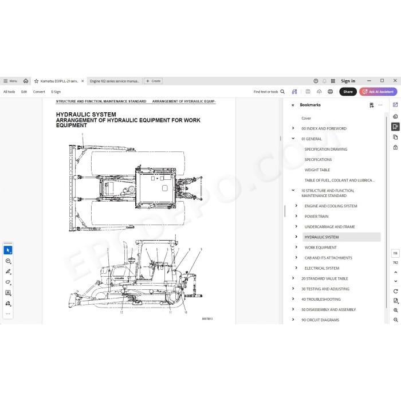Viewport: 401px width, 401px height.
Task: Add a new bookmark icon
Action: (372, 105)
